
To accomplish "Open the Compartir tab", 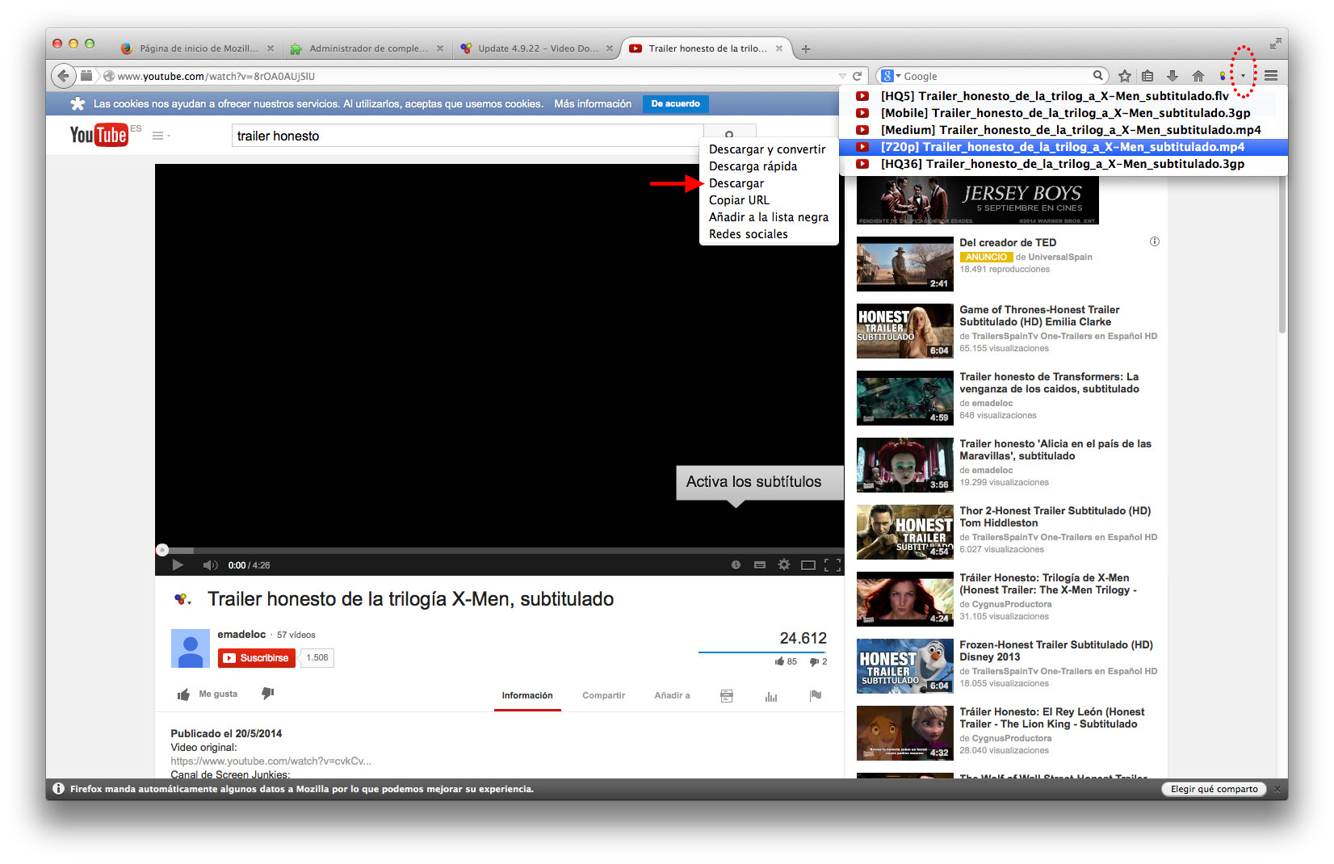I will (604, 695).
